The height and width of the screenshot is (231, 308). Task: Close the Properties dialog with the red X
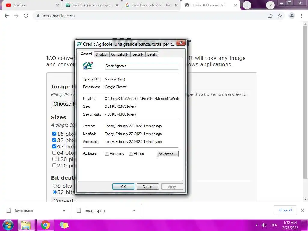(x=181, y=43)
